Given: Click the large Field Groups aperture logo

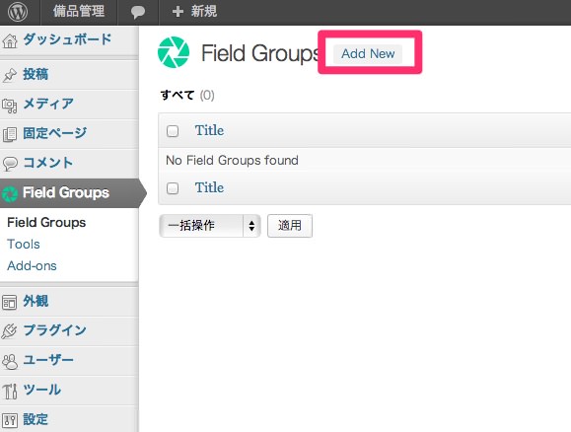Looking at the screenshot, I should click(x=174, y=52).
